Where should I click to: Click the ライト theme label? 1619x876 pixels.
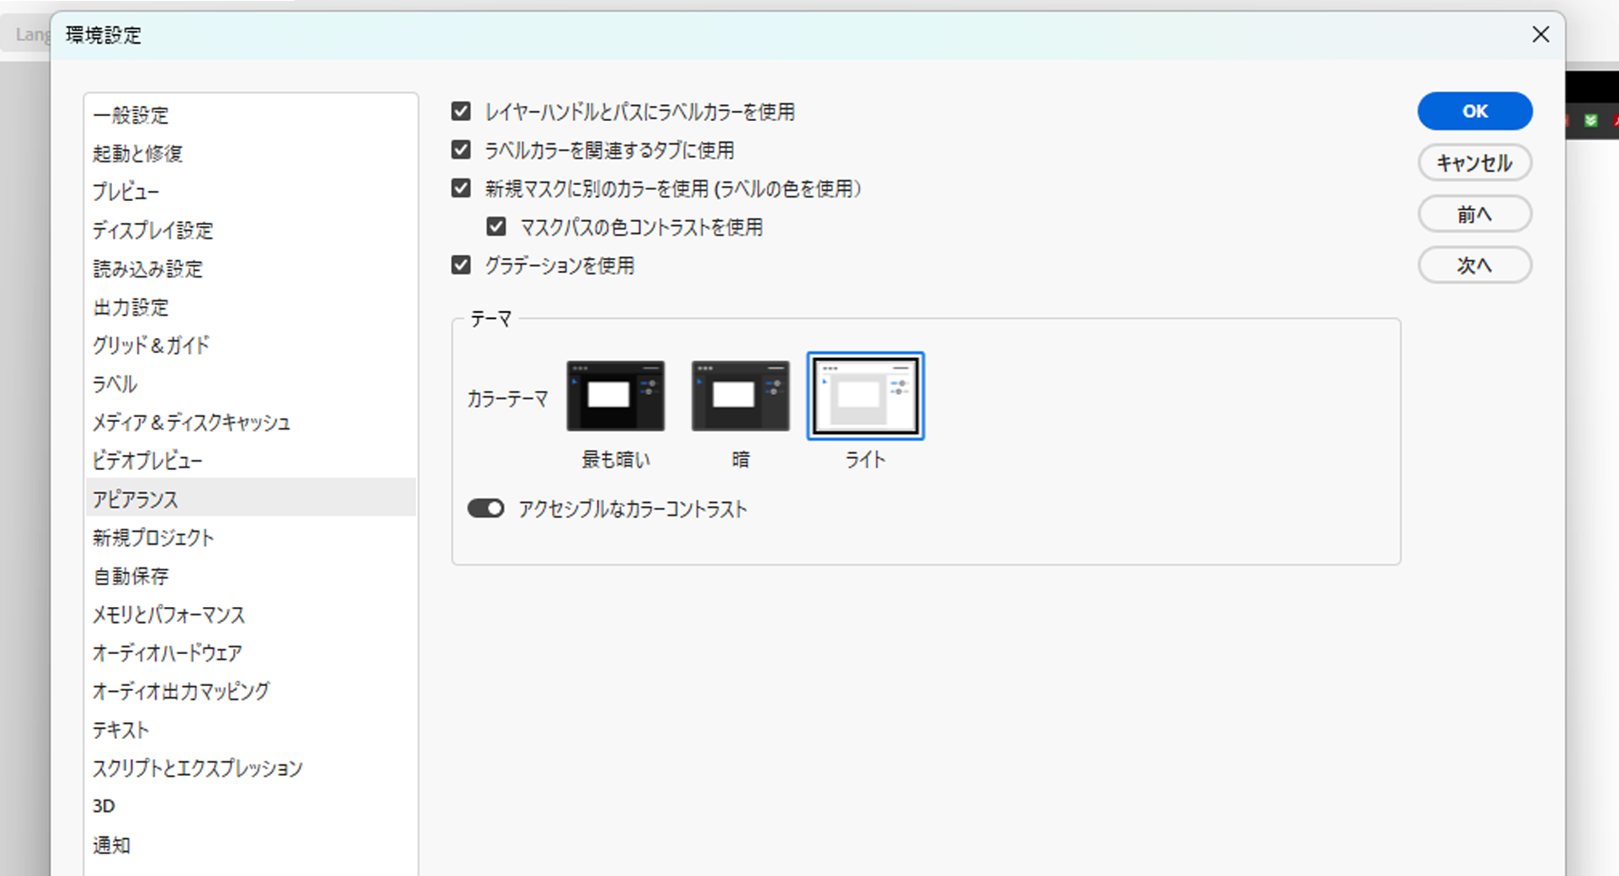(x=866, y=460)
